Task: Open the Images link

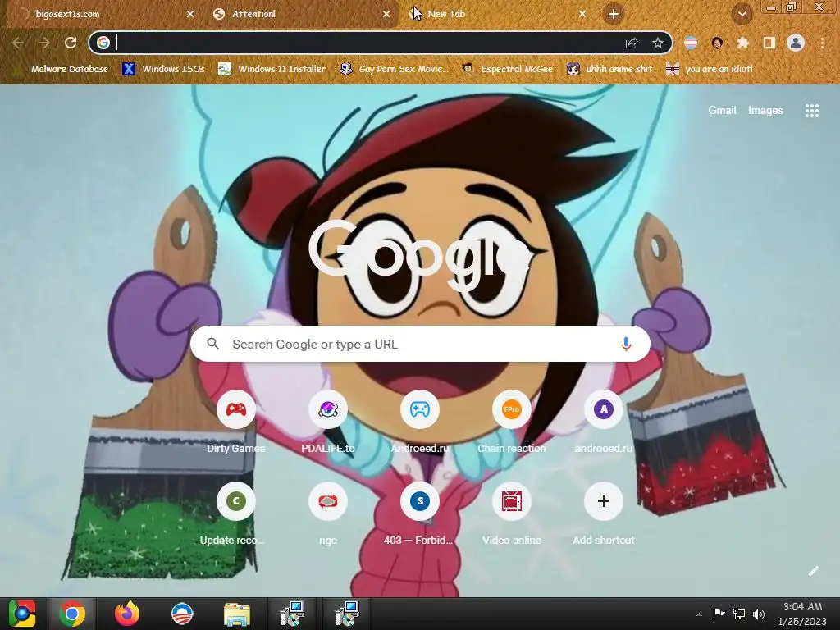Action: 765,111
